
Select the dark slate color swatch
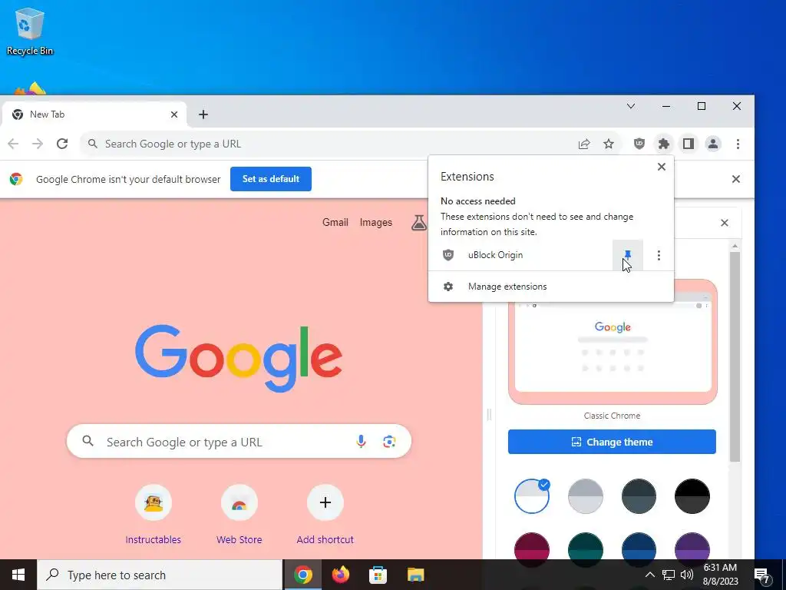click(x=639, y=496)
